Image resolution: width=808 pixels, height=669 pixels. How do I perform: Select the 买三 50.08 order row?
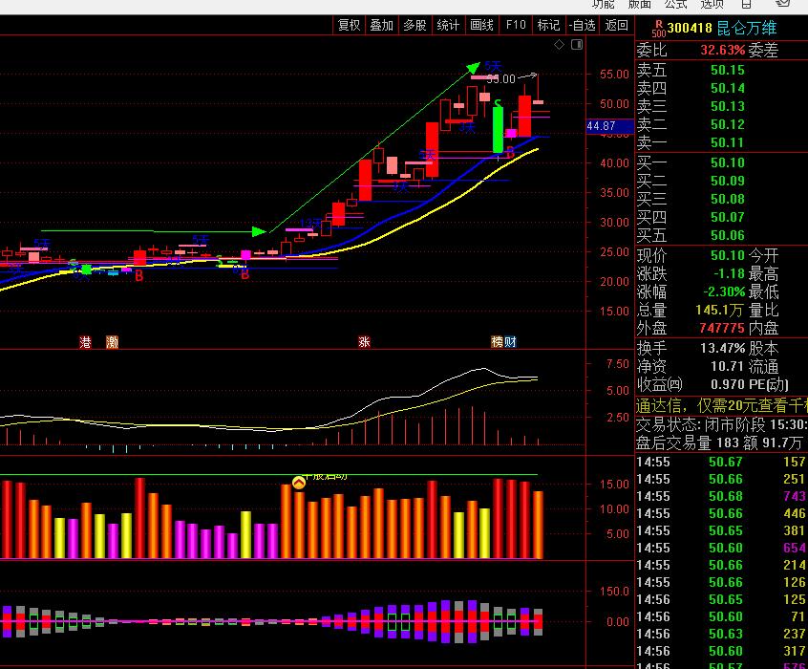tap(721, 199)
